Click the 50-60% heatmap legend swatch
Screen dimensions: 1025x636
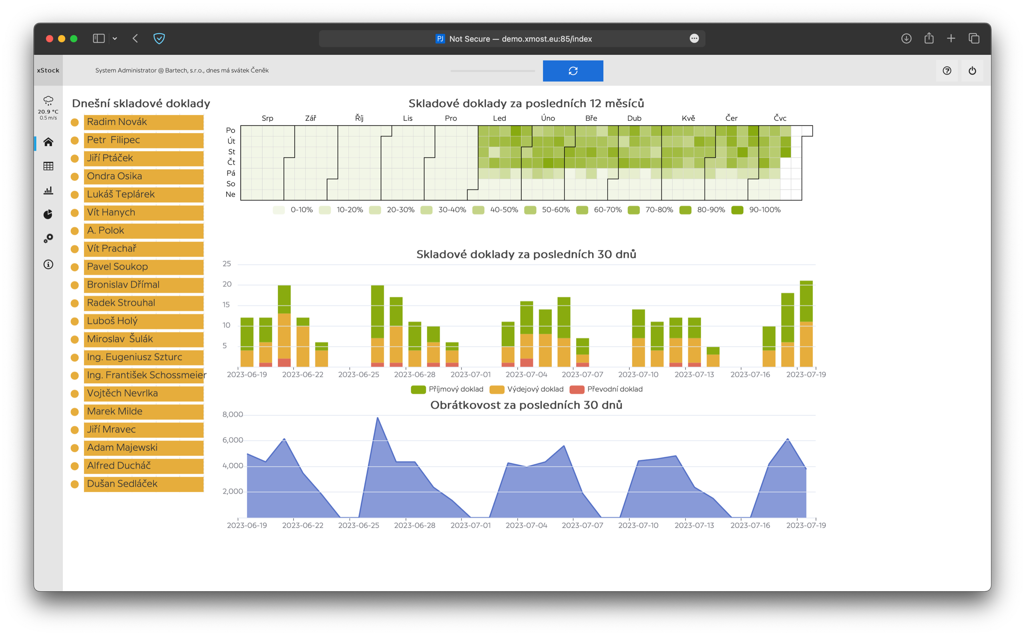[x=531, y=210]
